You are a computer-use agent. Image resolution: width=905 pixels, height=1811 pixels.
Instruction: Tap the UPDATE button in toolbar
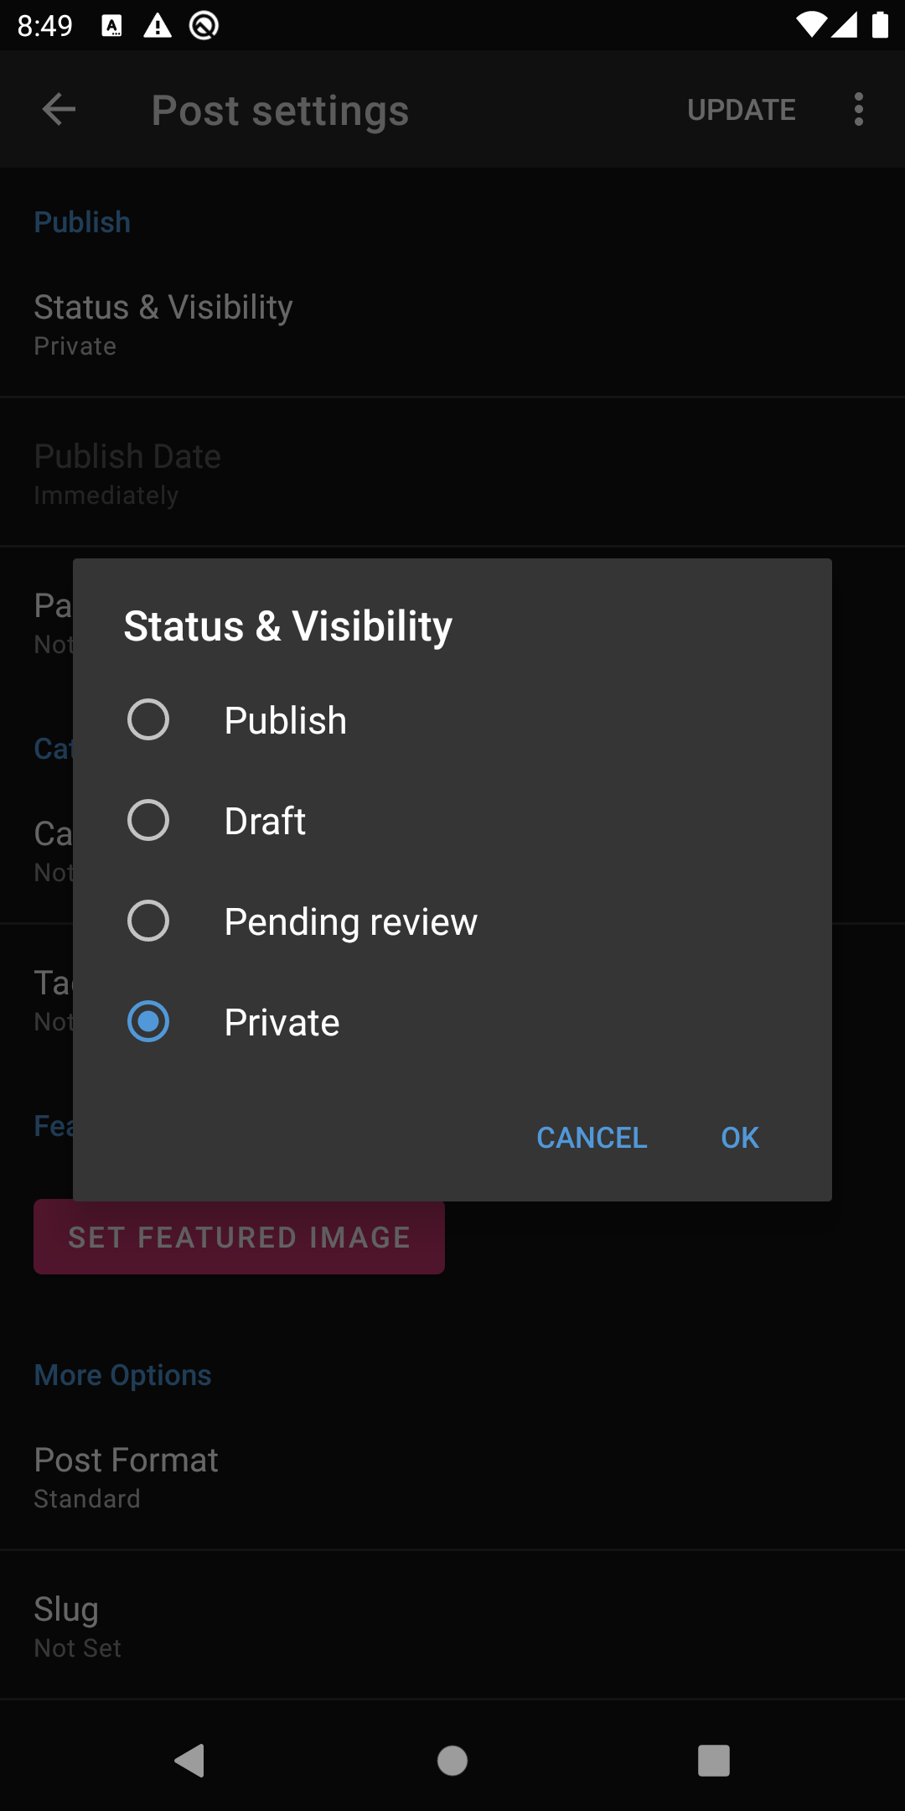click(742, 110)
